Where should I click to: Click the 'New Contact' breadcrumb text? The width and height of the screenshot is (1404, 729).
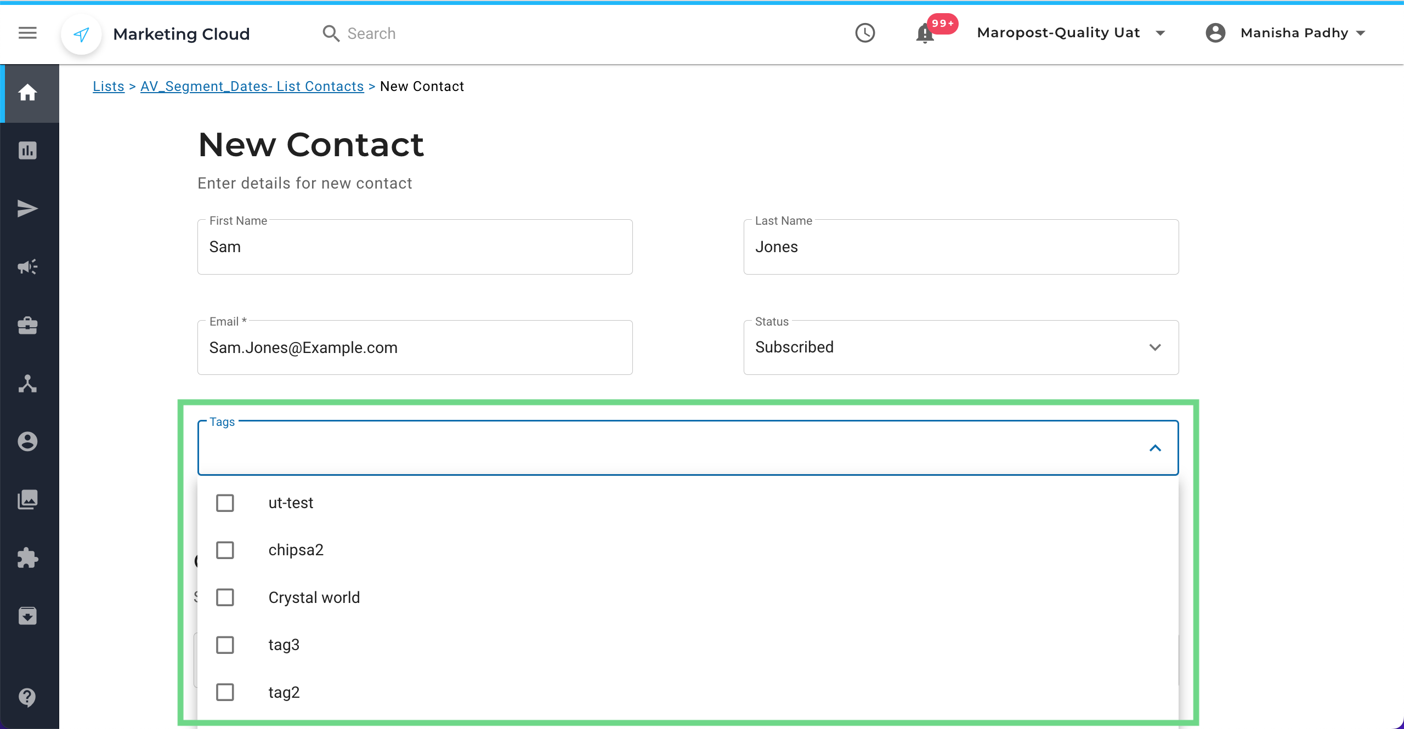point(422,86)
